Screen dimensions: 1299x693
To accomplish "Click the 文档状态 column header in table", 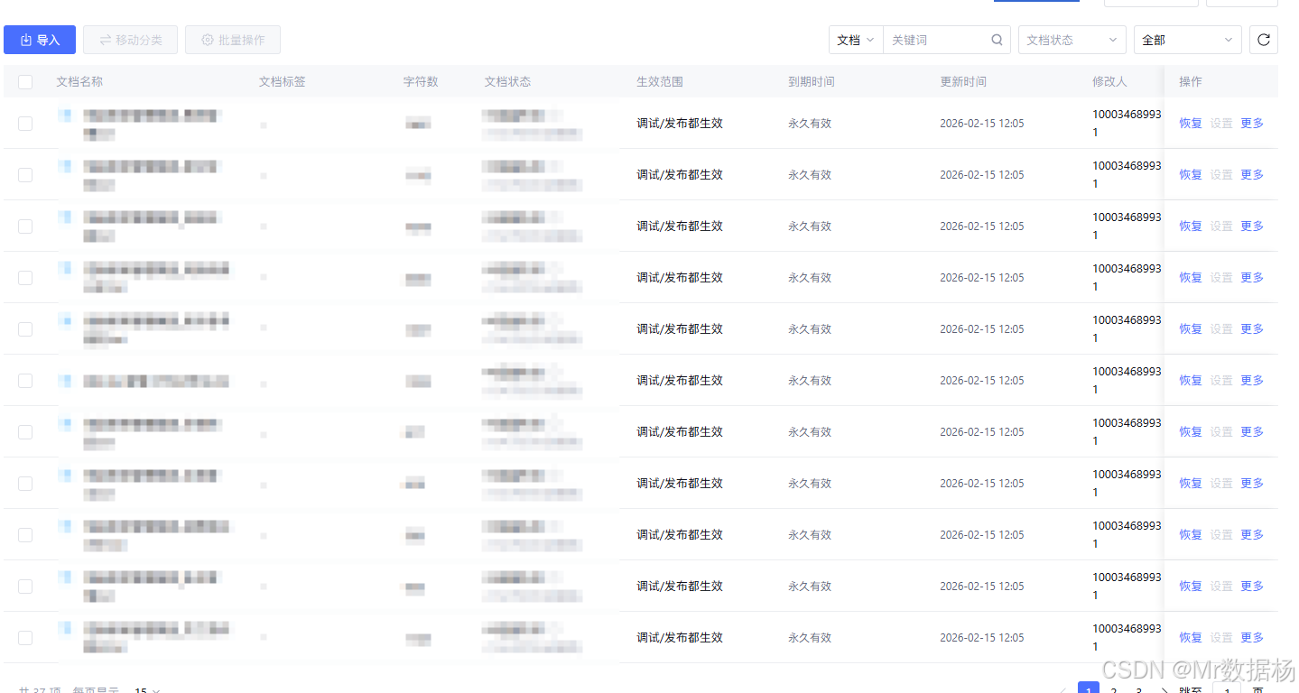I will [507, 82].
